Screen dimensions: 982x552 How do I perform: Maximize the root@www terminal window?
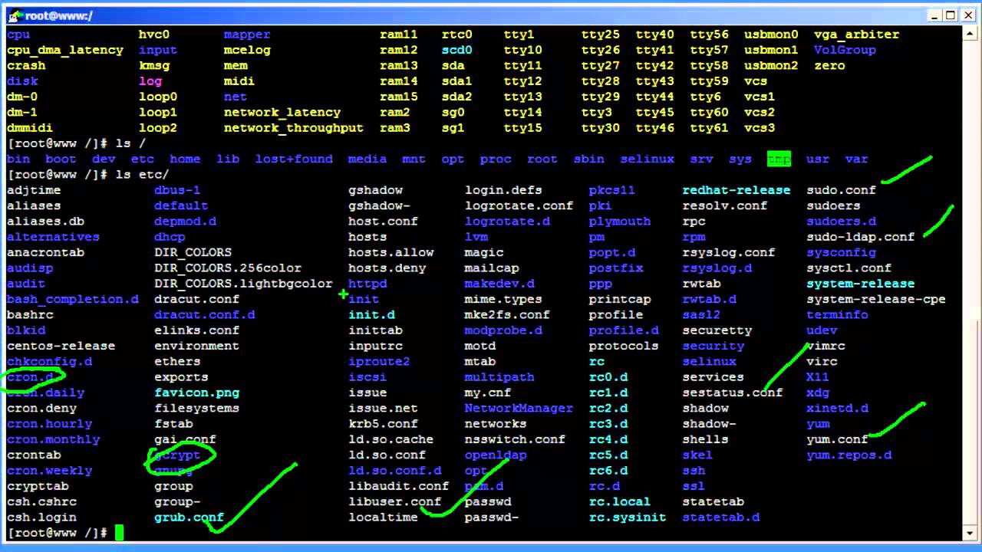pyautogui.click(x=951, y=15)
